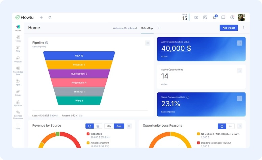The width and height of the screenshot is (262, 160).
Task: Click the Pipeline info icon
Action: click(x=47, y=43)
